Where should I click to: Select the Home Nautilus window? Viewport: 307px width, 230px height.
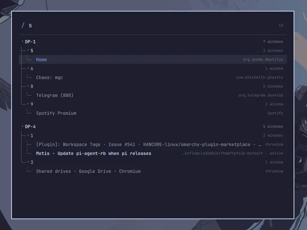click(x=153, y=60)
